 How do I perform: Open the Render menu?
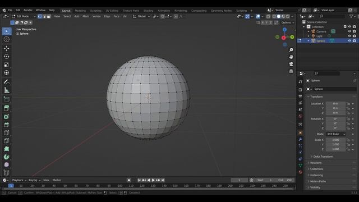(x=28, y=10)
